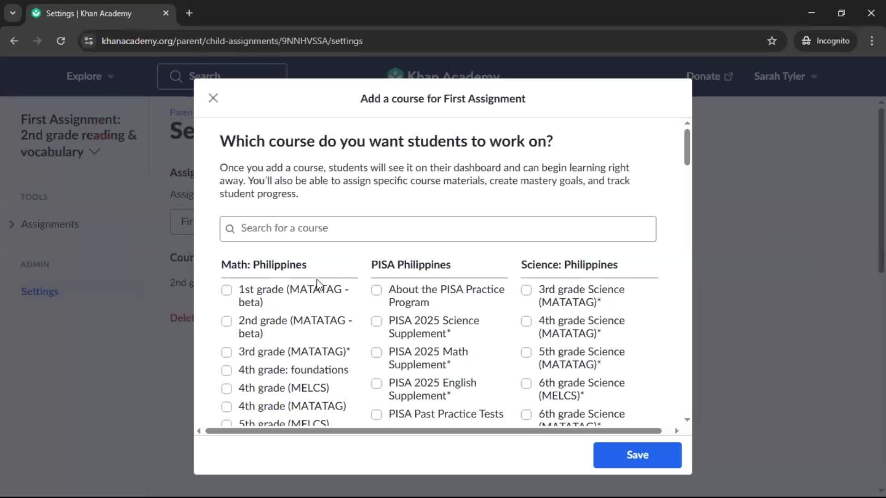Open the Chrome three-dot menu
This screenshot has width=886, height=498.
point(872,41)
